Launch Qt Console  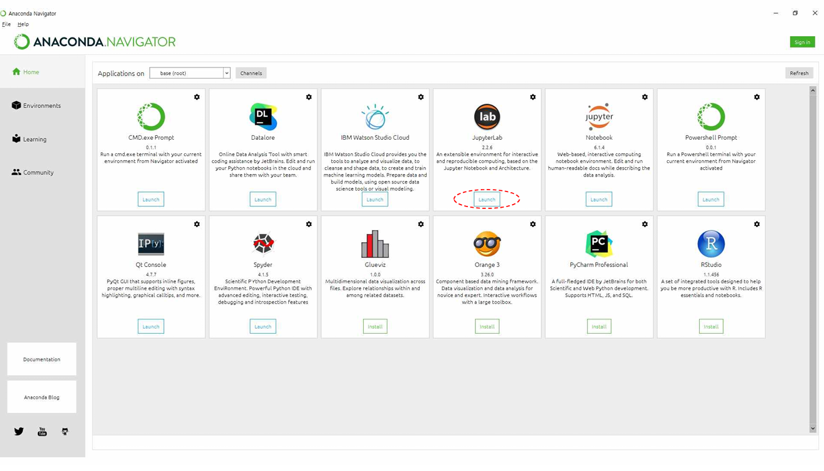[x=151, y=326]
